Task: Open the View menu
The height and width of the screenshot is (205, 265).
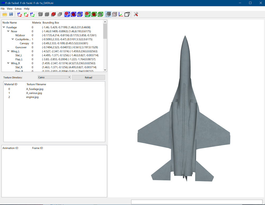Action: pos(10,9)
